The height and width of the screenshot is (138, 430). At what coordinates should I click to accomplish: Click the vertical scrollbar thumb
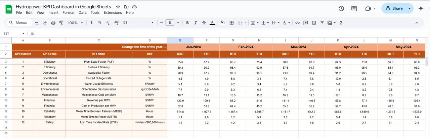pyautogui.click(x=427, y=63)
